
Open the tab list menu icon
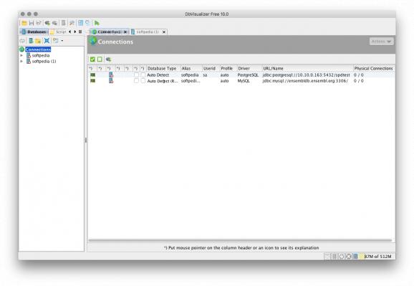(x=80, y=32)
